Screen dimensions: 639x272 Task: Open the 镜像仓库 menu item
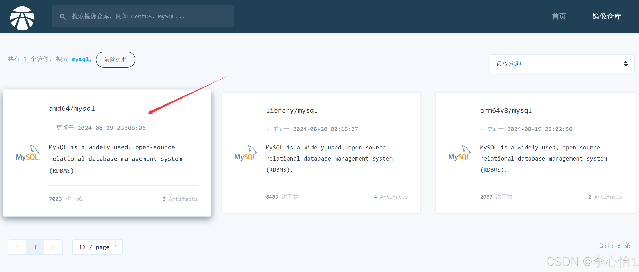[x=607, y=16]
